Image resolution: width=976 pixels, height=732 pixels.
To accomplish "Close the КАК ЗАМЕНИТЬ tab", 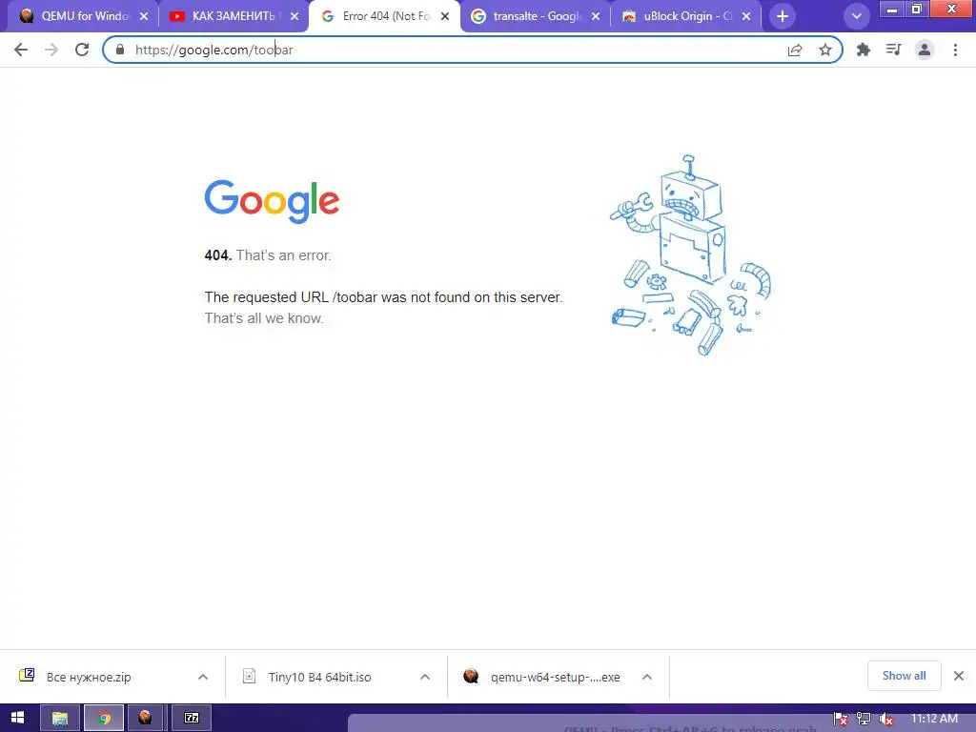I will pos(295,16).
